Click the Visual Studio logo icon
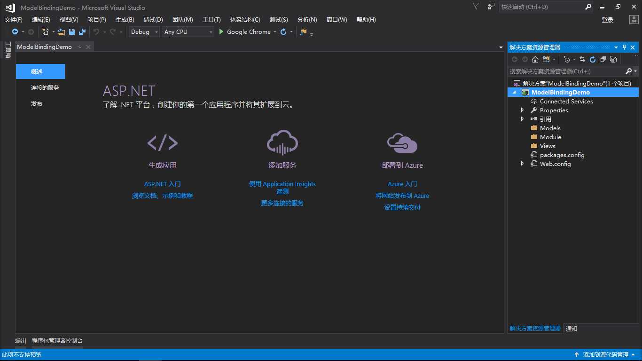Image resolution: width=642 pixels, height=361 pixels. click(10, 7)
